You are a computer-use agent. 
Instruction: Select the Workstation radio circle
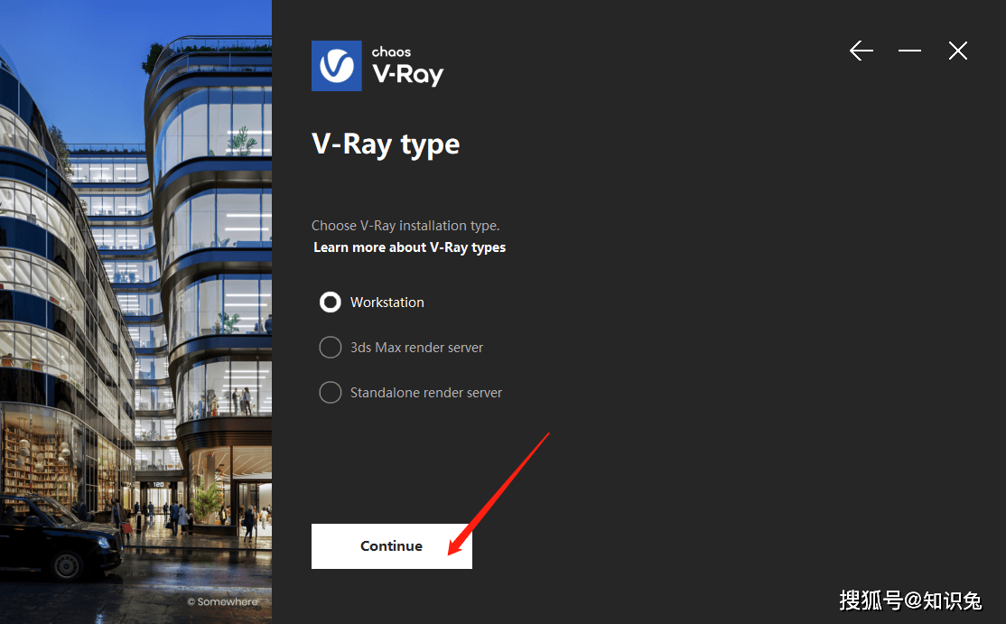pos(331,302)
